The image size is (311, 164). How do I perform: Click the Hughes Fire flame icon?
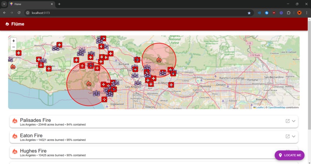[x=15, y=152]
